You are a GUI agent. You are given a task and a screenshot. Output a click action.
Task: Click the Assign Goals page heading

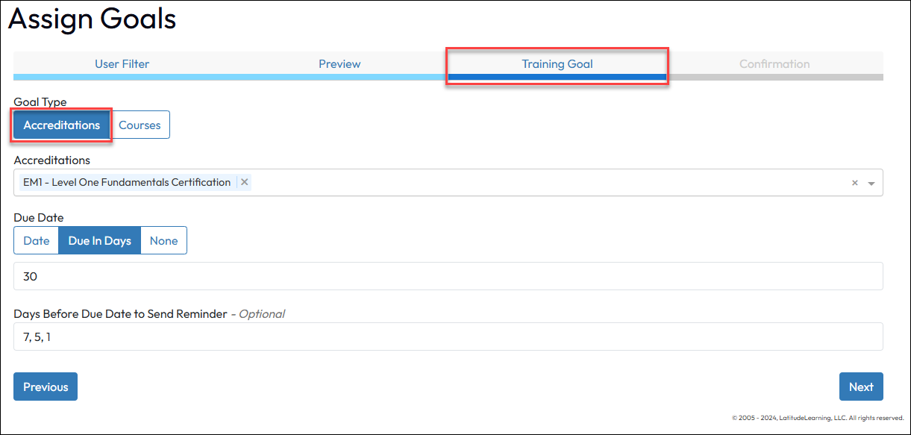[x=93, y=19]
